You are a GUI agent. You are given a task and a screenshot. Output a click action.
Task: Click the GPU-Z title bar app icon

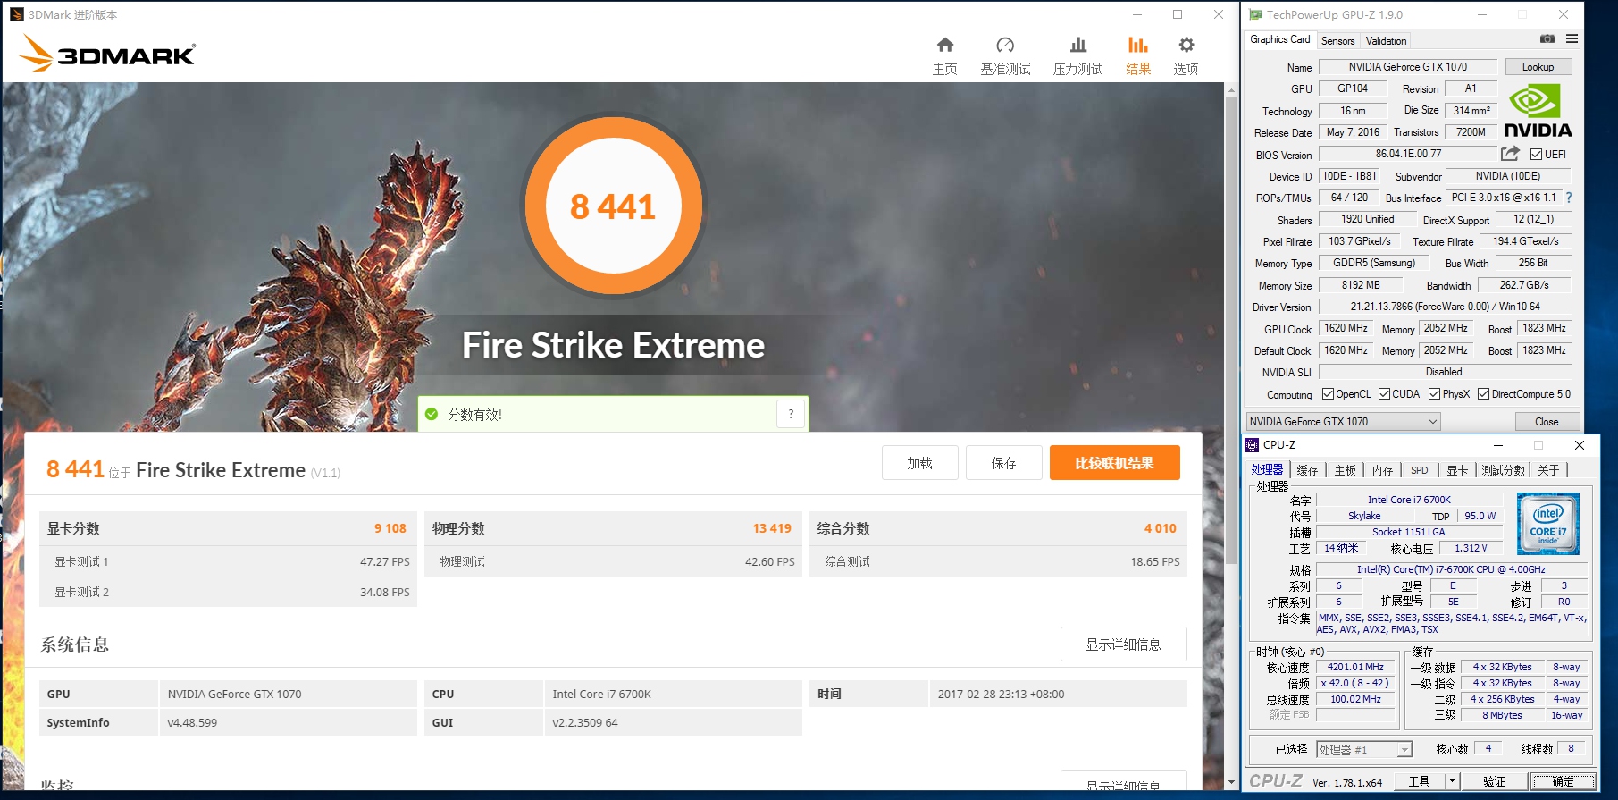point(1255,14)
